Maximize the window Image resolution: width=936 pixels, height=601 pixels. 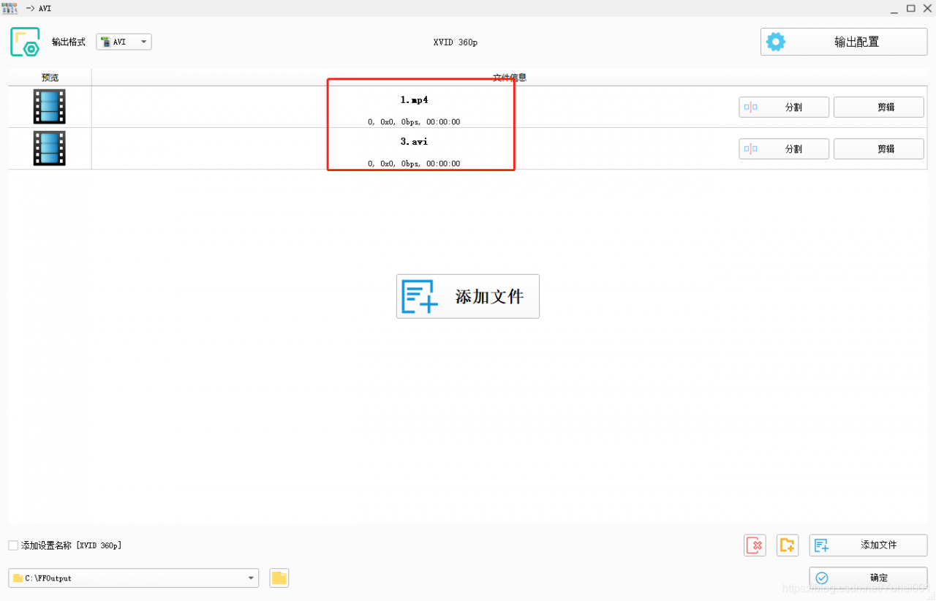(x=911, y=8)
